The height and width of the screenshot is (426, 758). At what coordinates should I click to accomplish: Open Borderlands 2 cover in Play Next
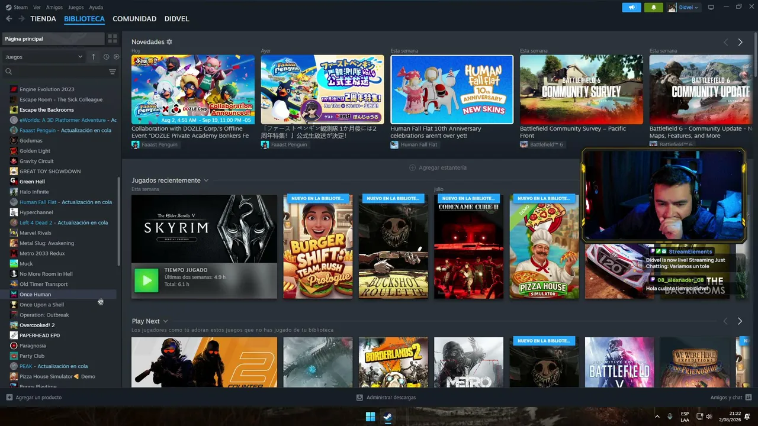[393, 362]
